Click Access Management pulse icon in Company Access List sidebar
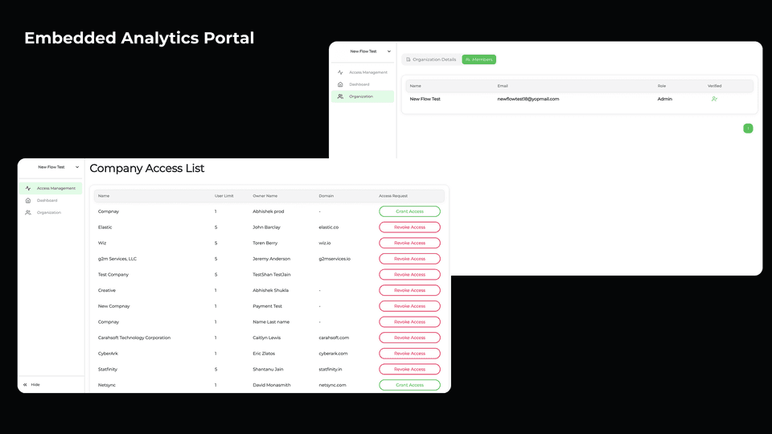Viewport: 772px width, 434px height. (x=28, y=188)
